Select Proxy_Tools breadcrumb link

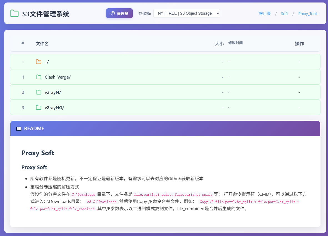(x=308, y=14)
